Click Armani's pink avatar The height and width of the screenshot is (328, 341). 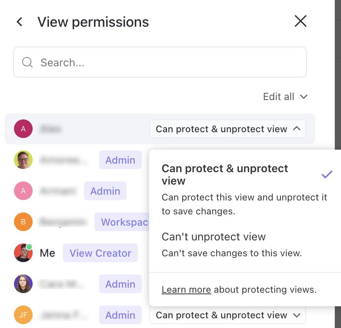pos(23,191)
